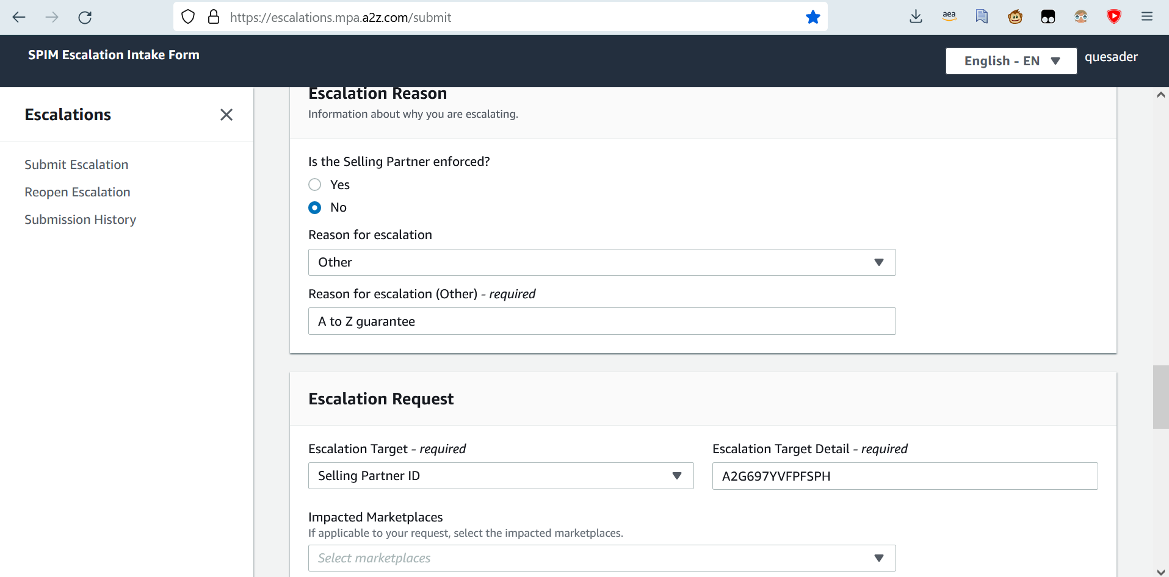Click the scrollbar up arrow
The image size is (1169, 577).
1160,95
